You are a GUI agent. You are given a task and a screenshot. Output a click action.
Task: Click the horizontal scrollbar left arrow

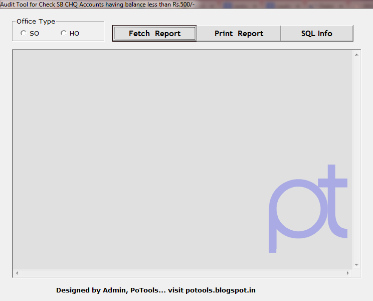[x=17, y=273]
